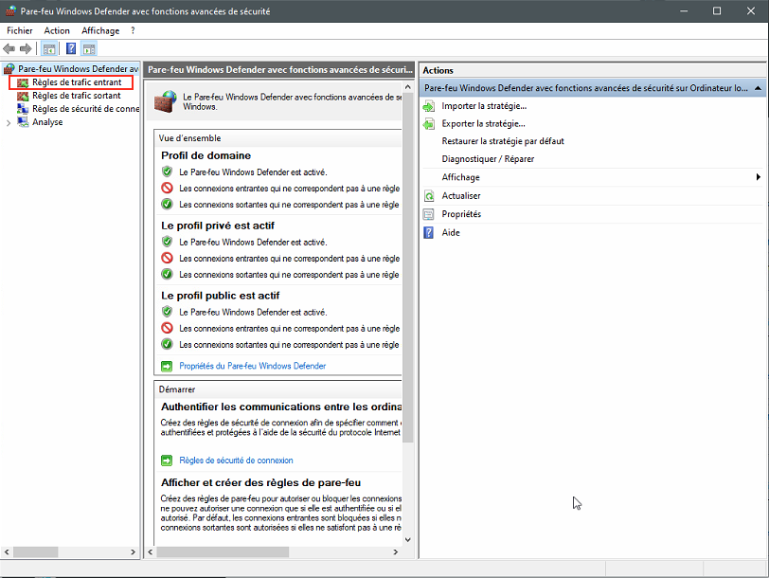This screenshot has width=769, height=578.
Task: Open the Fichier menu
Action: click(20, 30)
